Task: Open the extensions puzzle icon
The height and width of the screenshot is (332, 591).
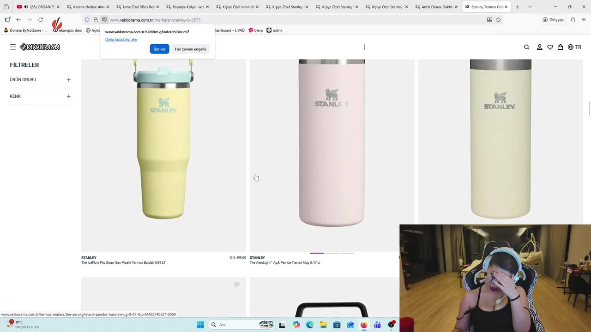Action: pyautogui.click(x=573, y=20)
